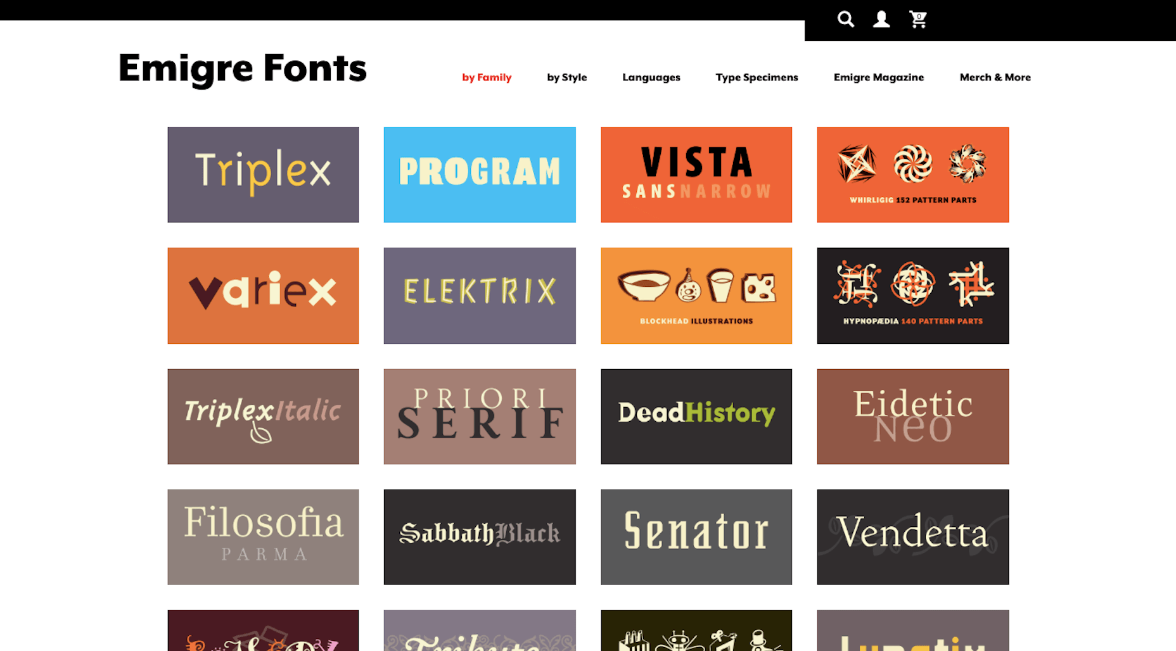Screen dimensions: 1176x651
Task: Open the orange Variex font tile
Action: pyautogui.click(x=263, y=296)
